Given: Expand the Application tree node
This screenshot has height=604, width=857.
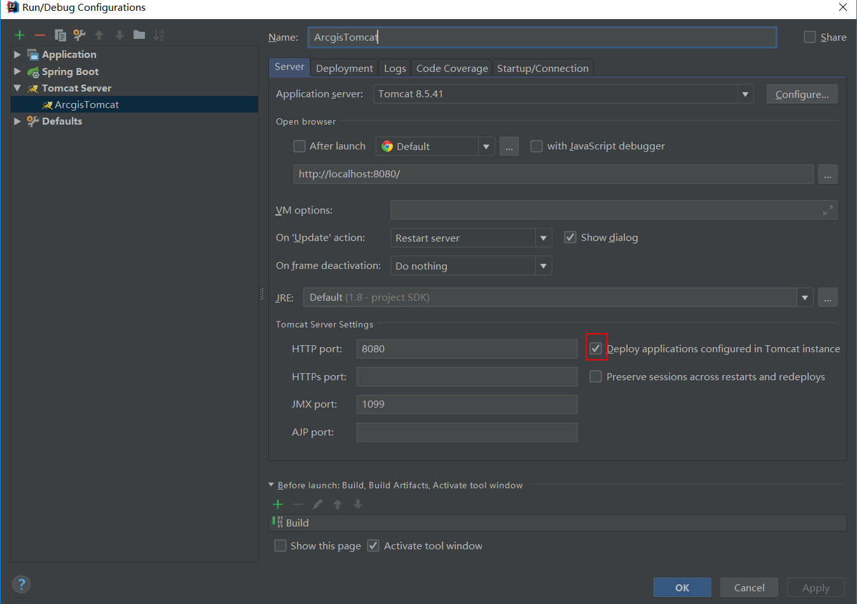Looking at the screenshot, I should [x=17, y=55].
